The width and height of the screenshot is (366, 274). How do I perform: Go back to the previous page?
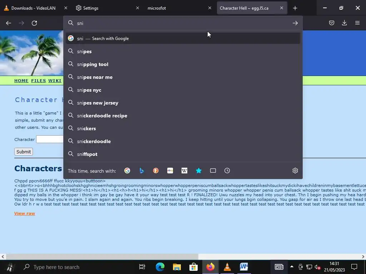pos(9,23)
